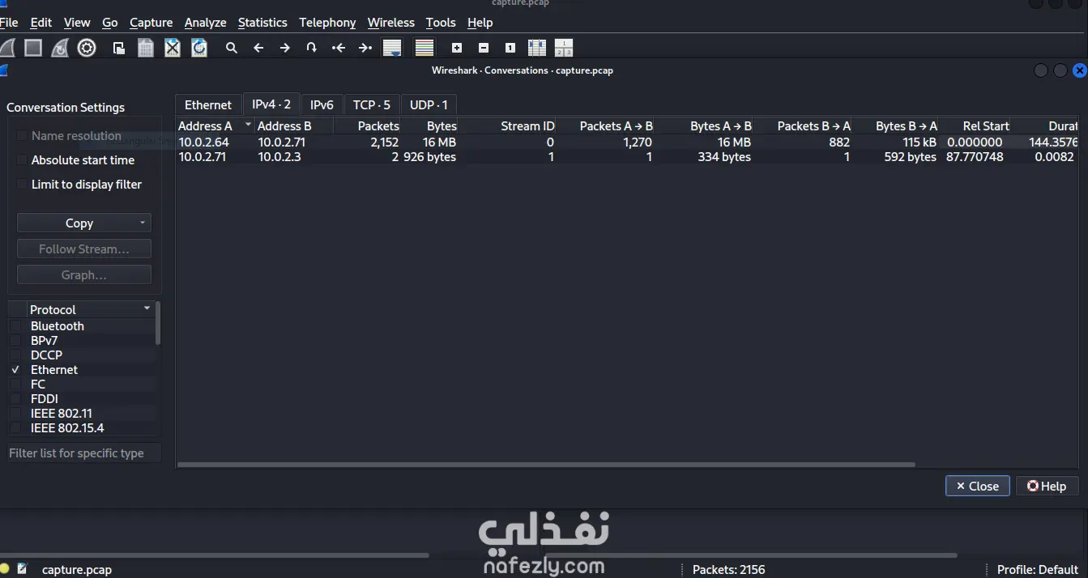Click the Follow Stream… button
Screen dimensions: 1088x578
[84, 249]
